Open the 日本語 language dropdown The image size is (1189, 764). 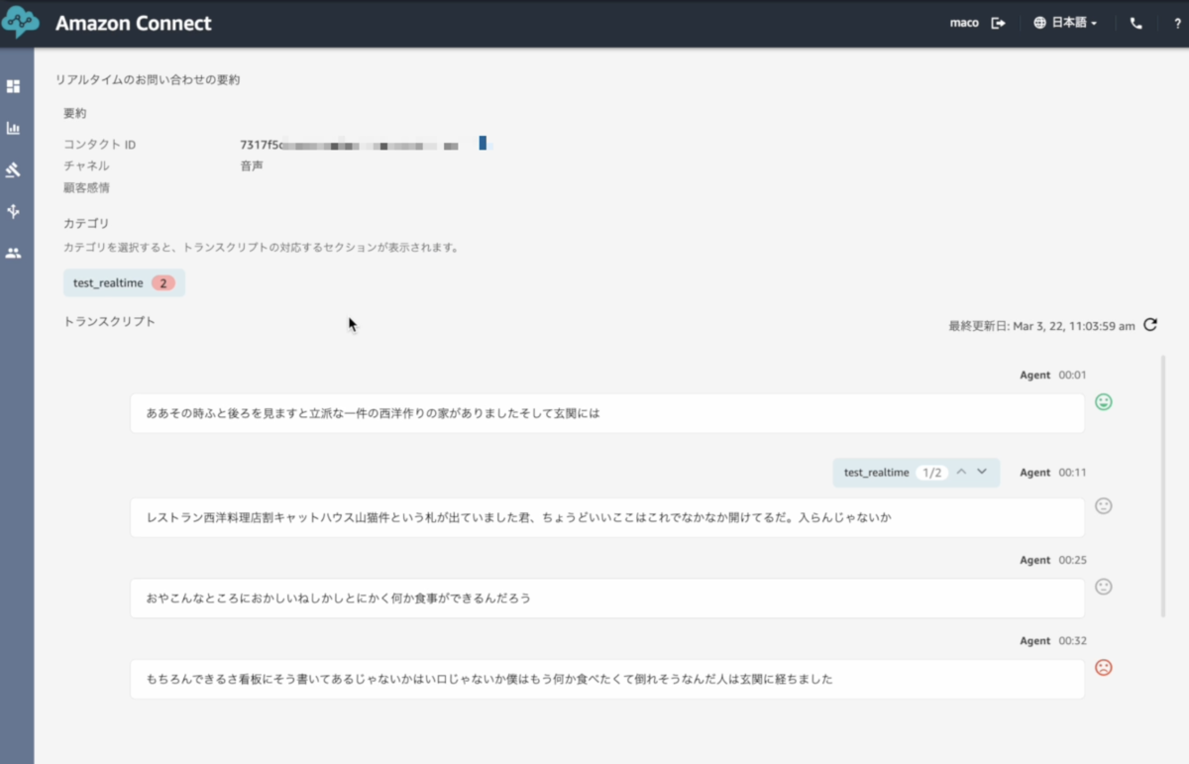pos(1065,23)
